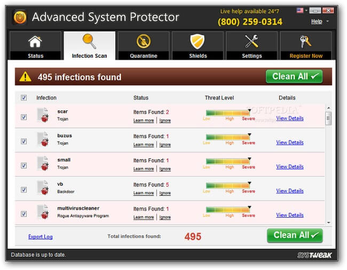Click Ignore for multiviruscleaner

coord(165,217)
